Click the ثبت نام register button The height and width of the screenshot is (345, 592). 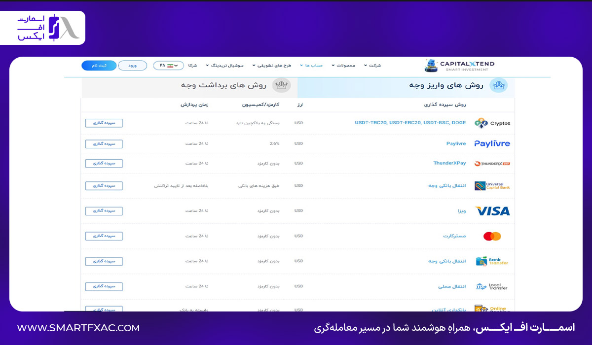[99, 66]
